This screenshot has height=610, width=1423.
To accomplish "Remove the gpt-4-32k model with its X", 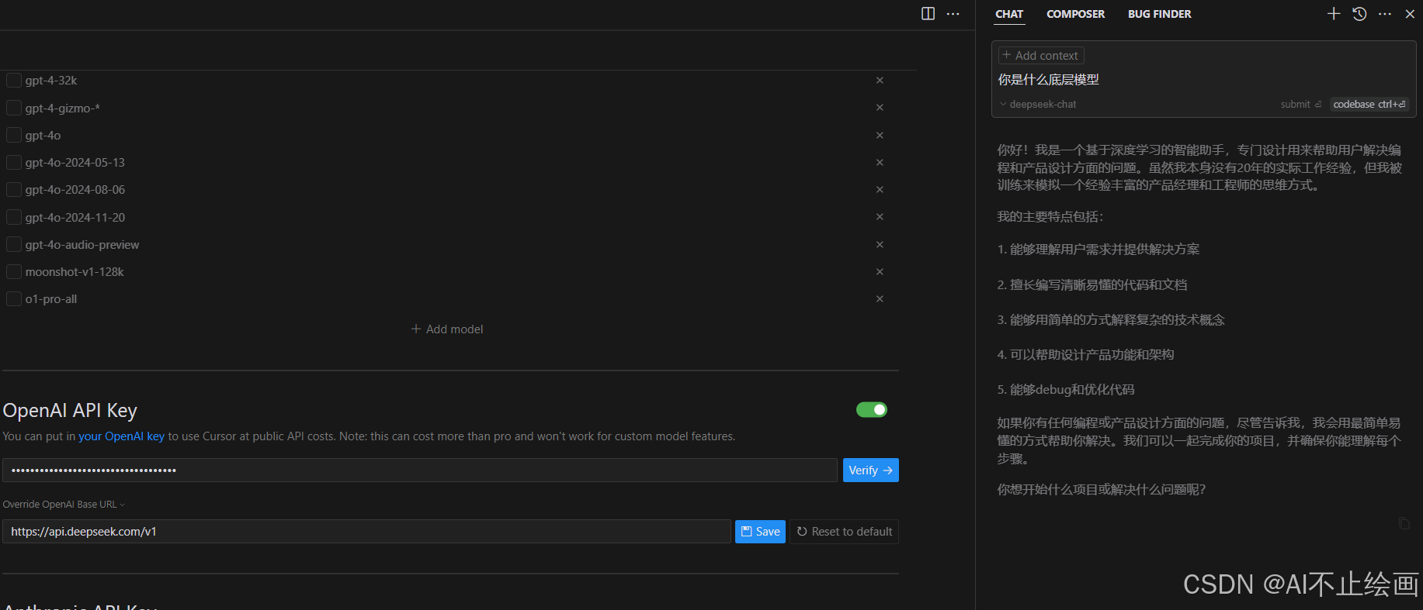I will pos(880,81).
